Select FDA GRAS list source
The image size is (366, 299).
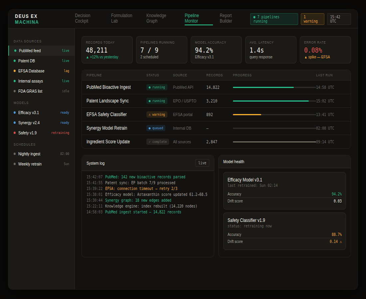[42, 91]
